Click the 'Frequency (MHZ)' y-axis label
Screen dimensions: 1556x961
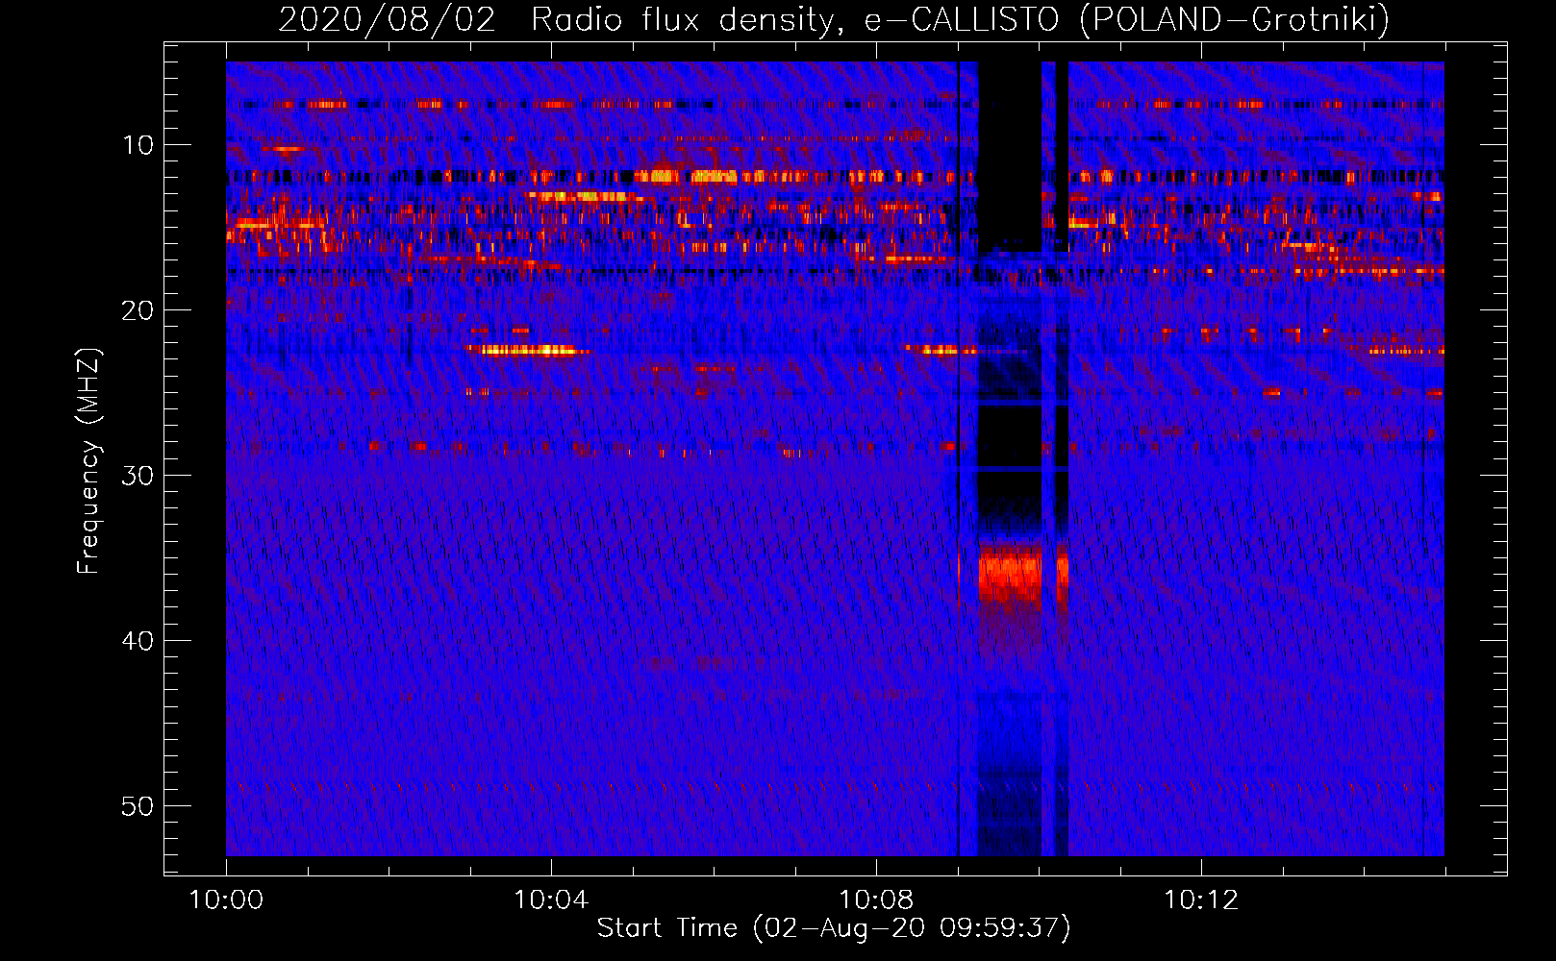click(x=88, y=461)
